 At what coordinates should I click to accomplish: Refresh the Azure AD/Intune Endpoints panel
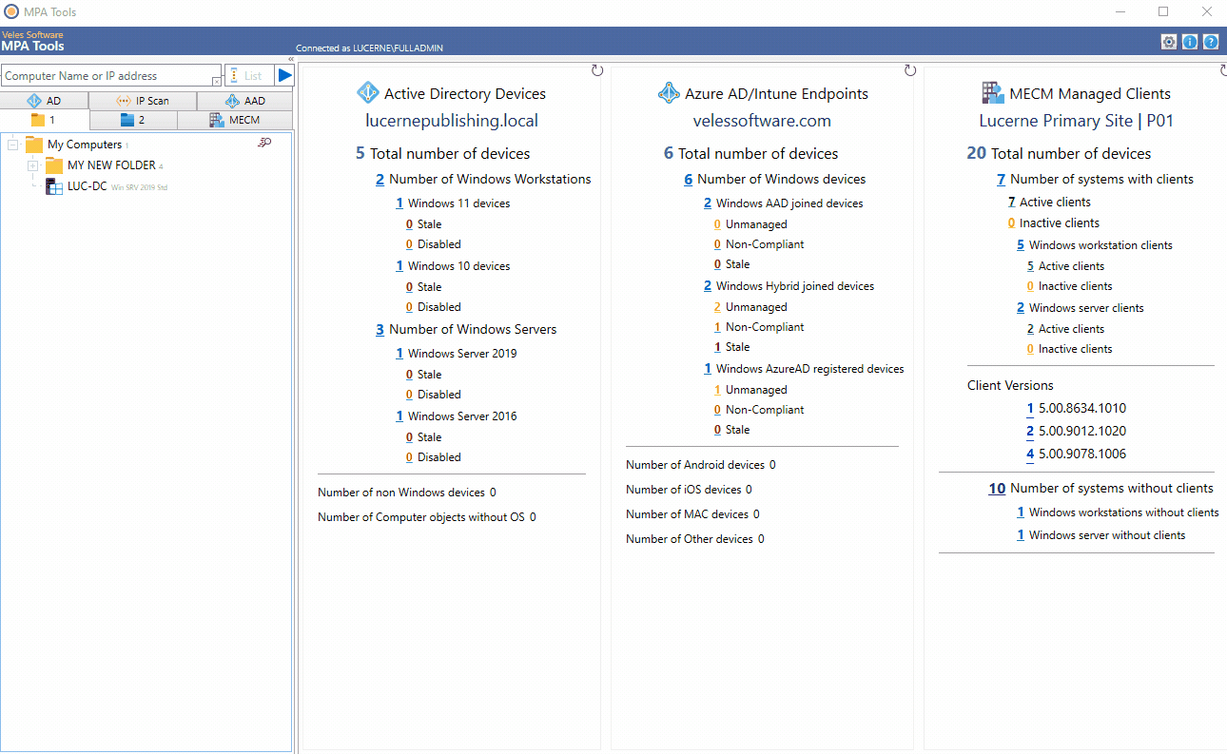tap(910, 68)
